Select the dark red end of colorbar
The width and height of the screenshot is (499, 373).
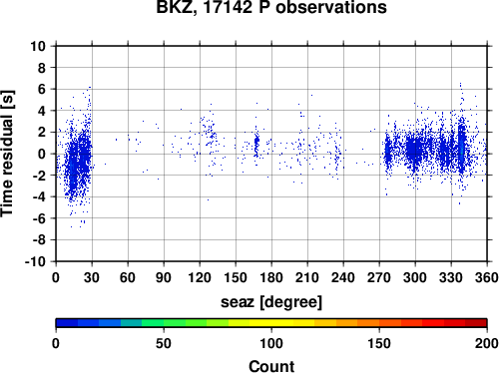[x=476, y=323]
